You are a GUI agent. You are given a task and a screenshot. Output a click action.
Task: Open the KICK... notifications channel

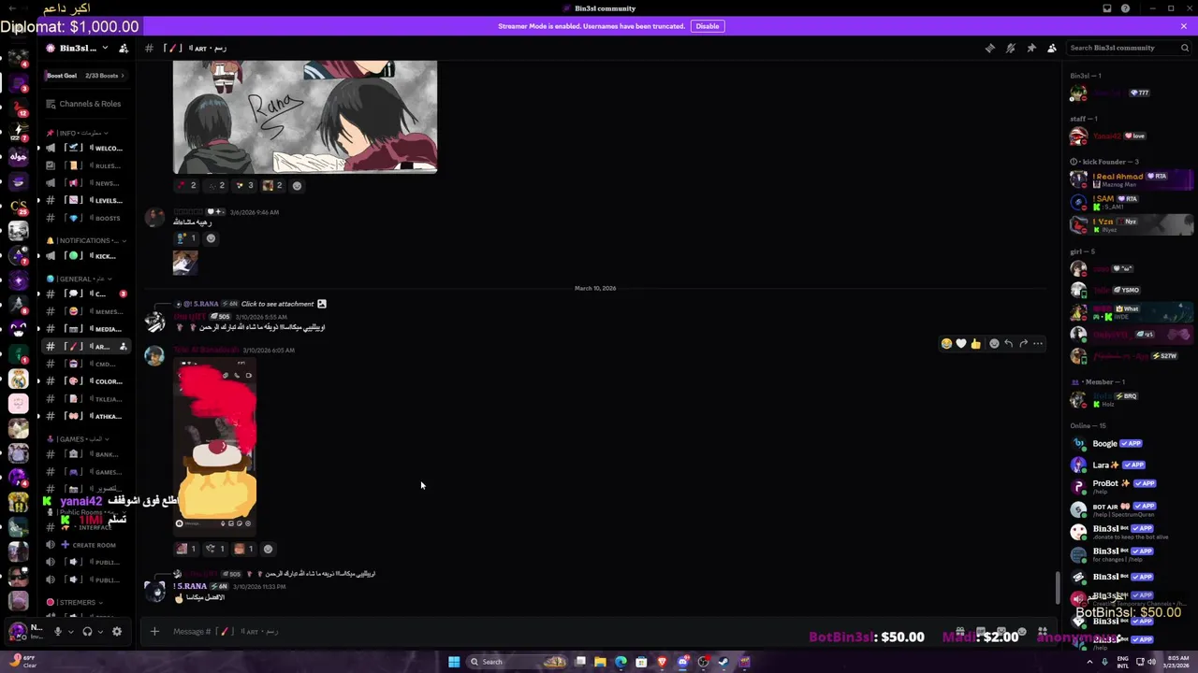click(x=86, y=255)
